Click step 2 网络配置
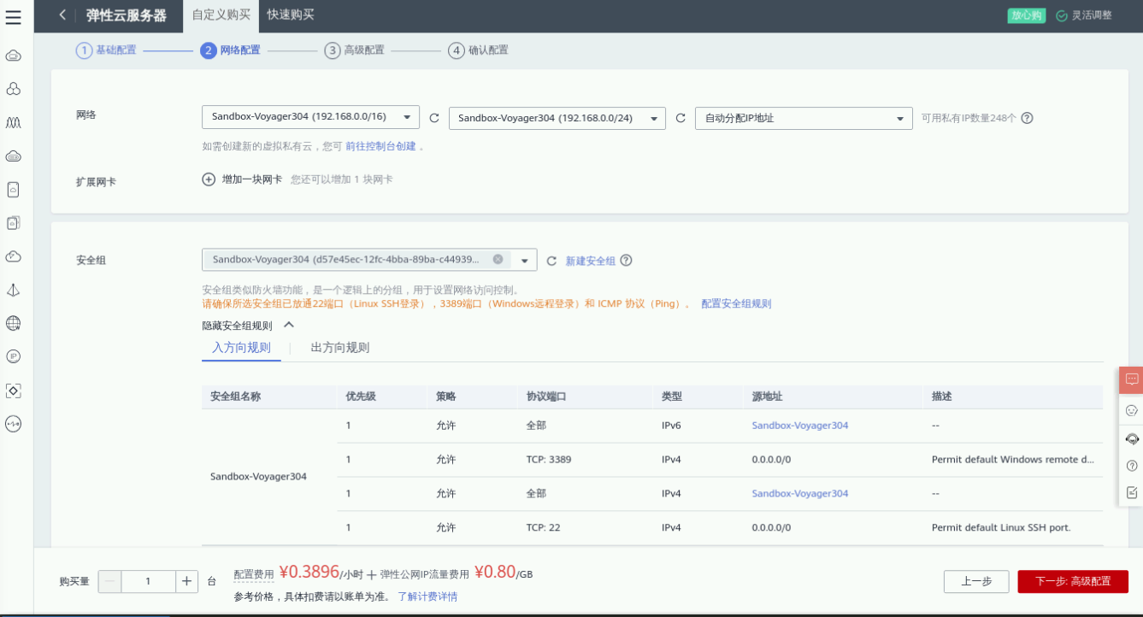The width and height of the screenshot is (1143, 617). click(x=231, y=50)
